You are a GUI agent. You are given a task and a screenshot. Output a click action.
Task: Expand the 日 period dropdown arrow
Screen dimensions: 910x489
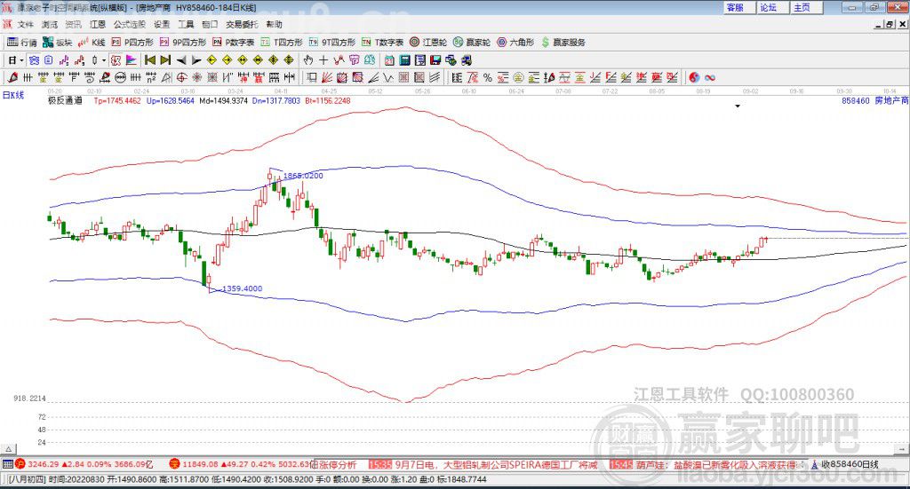coord(21,60)
